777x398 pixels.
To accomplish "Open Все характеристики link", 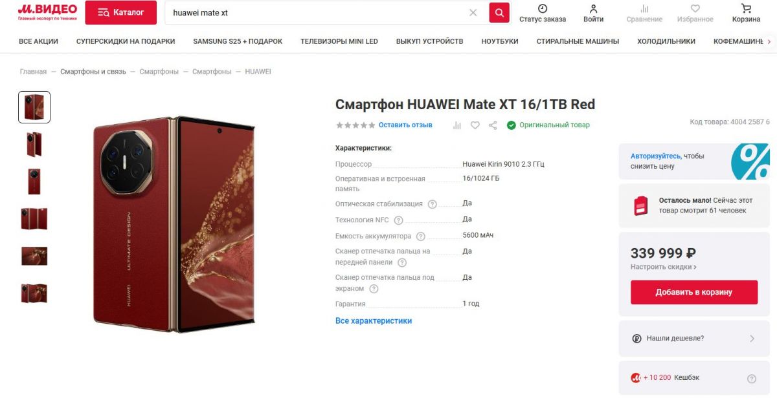I will tap(374, 320).
